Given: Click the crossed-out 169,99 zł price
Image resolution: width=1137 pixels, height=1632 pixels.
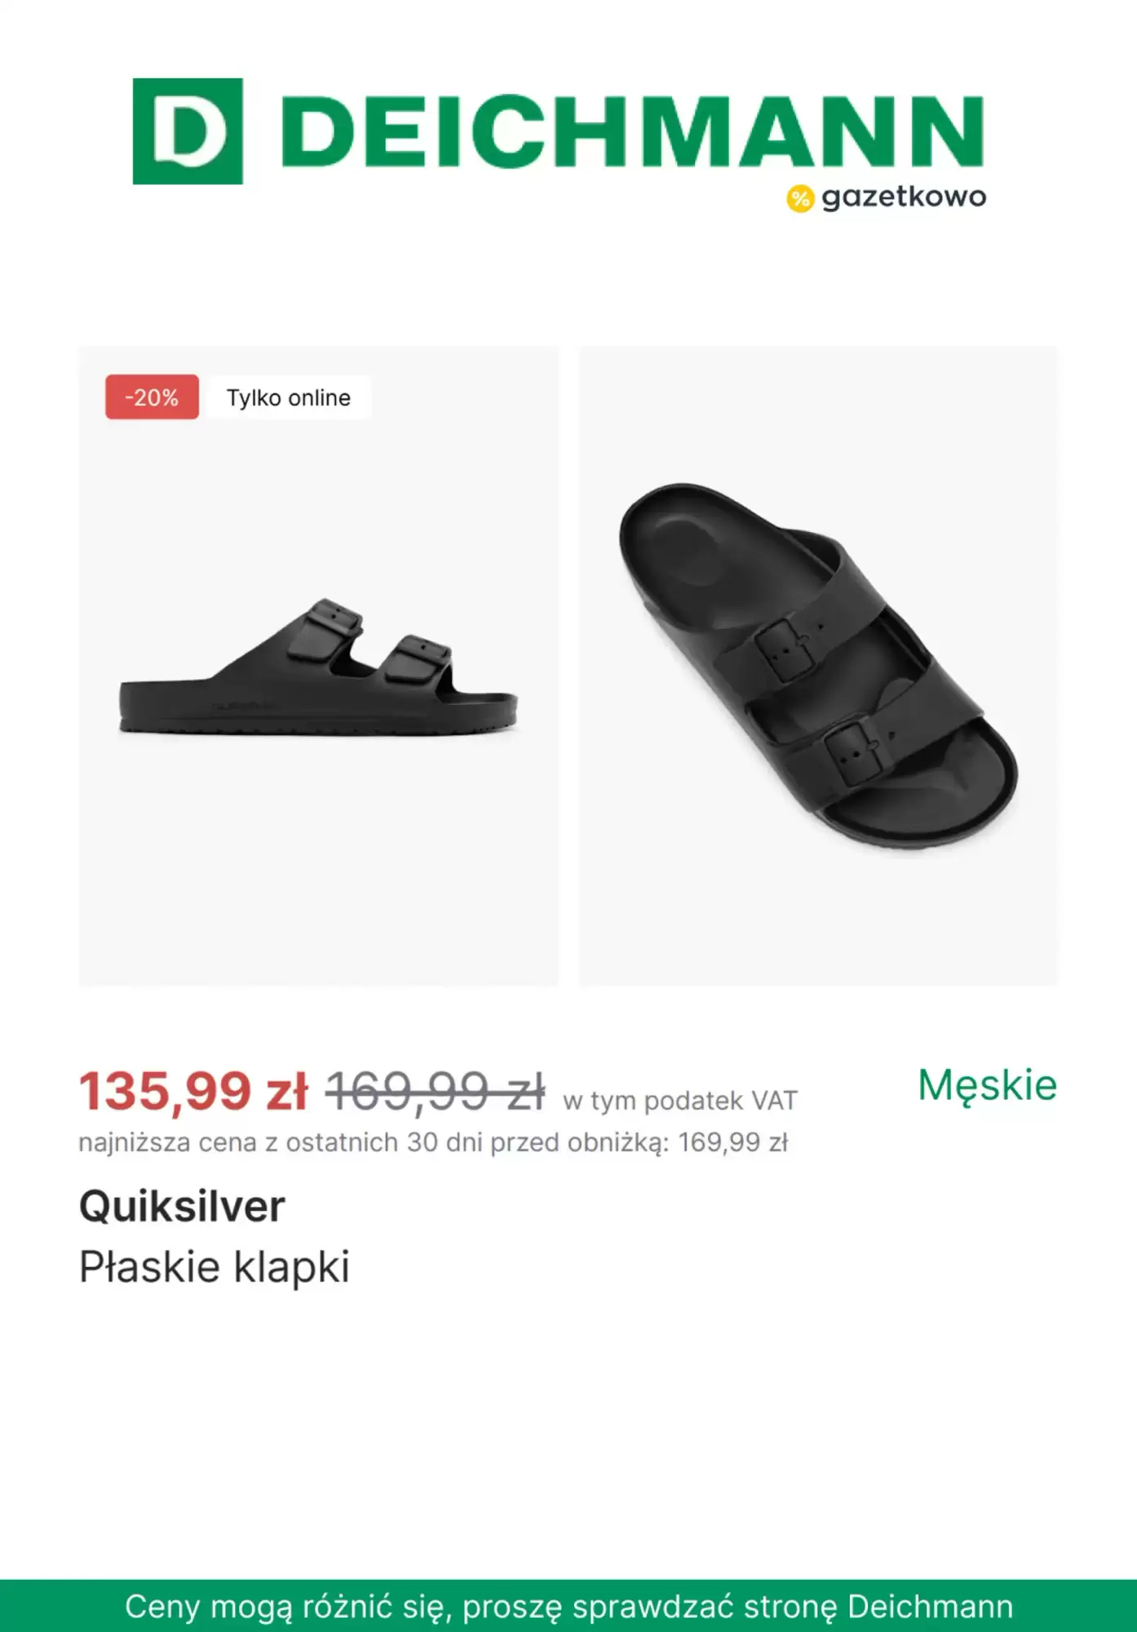Looking at the screenshot, I should [435, 1091].
